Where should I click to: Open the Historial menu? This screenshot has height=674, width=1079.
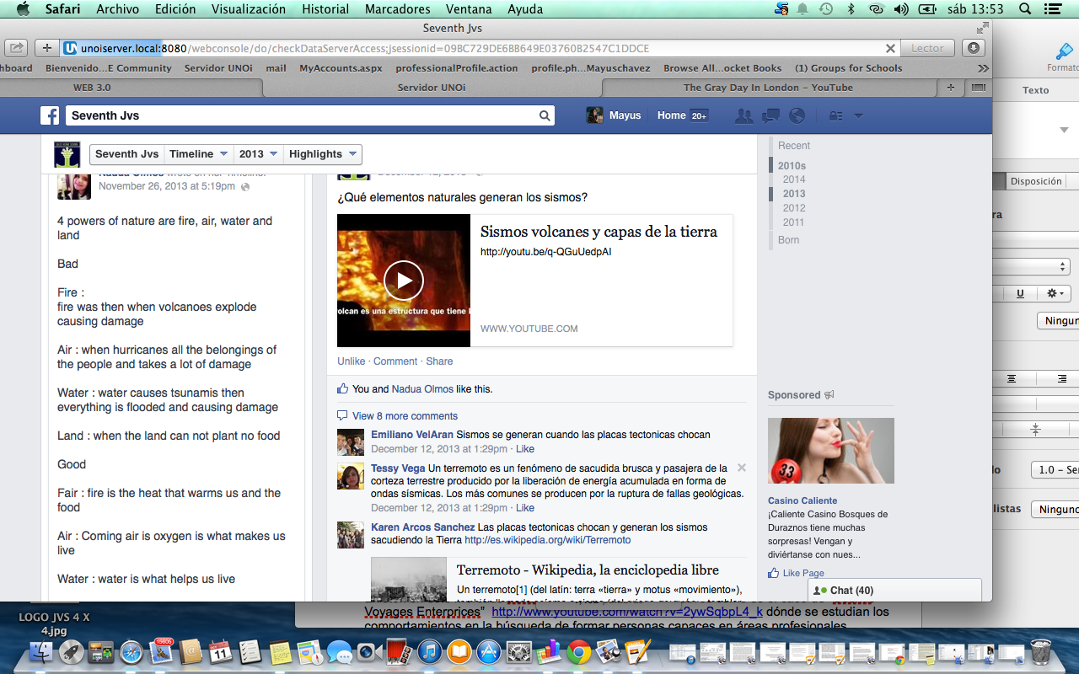point(325,9)
